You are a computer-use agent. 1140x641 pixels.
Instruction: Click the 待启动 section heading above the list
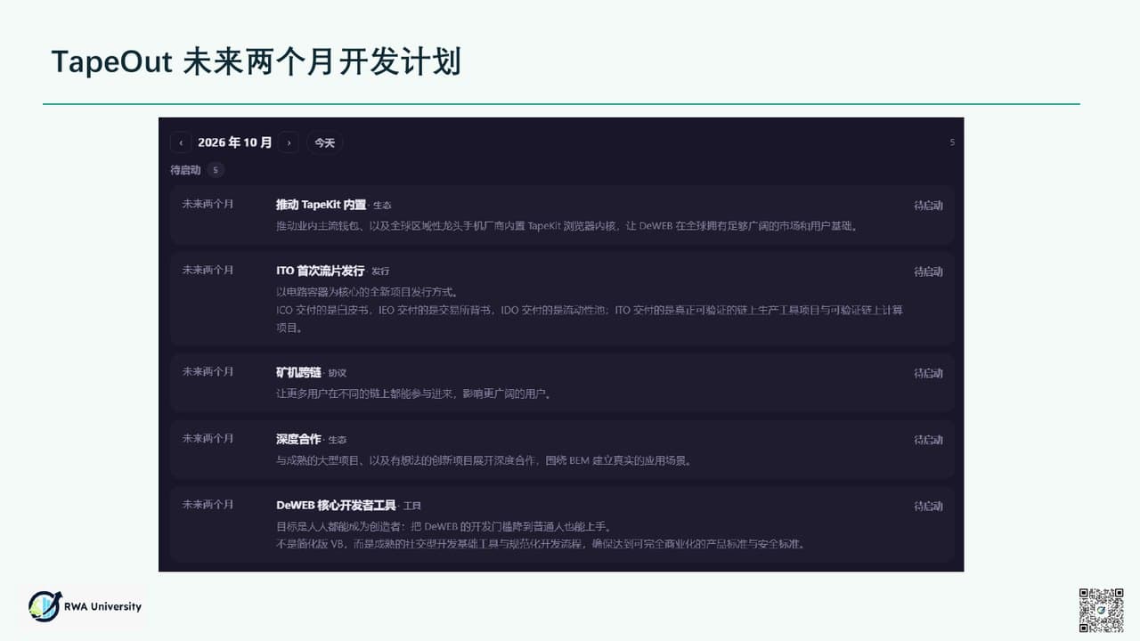click(185, 170)
